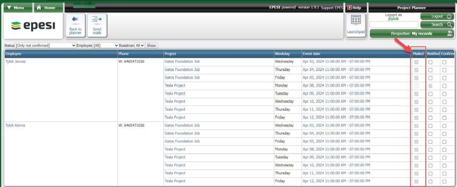Tick Notified checkbox for Tylek Janusz Apr 03

430,62
